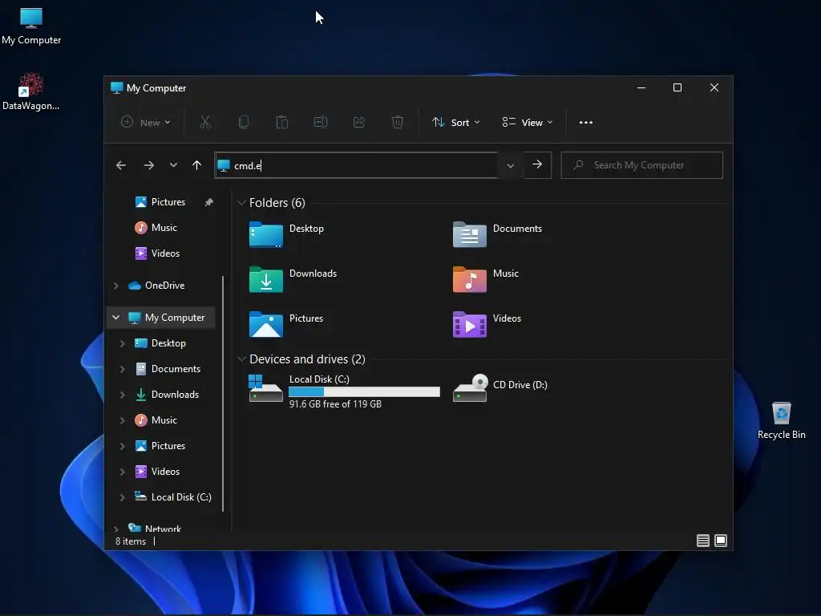Click the Copy icon in toolbar
The width and height of the screenshot is (821, 616).
pos(244,122)
